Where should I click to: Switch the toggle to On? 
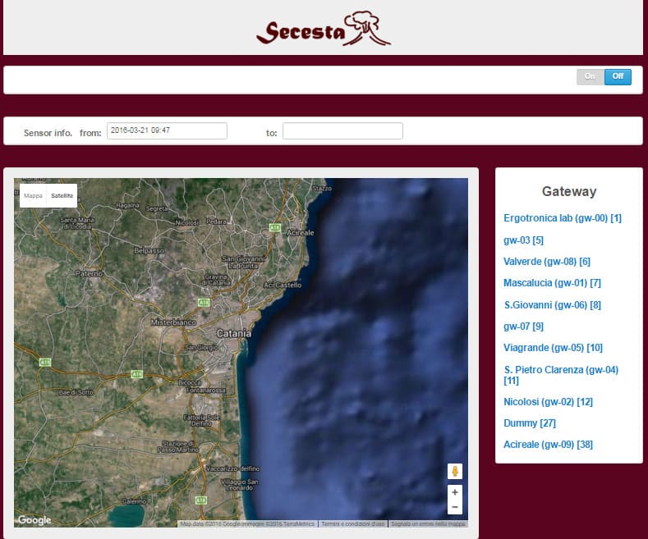tap(590, 76)
